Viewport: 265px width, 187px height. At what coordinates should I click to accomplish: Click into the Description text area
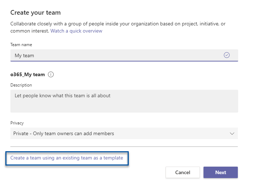124,101
